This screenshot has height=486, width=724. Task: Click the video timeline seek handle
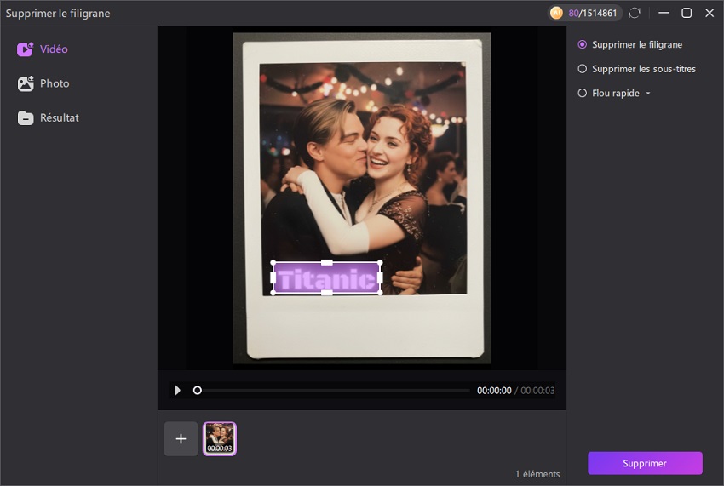198,390
